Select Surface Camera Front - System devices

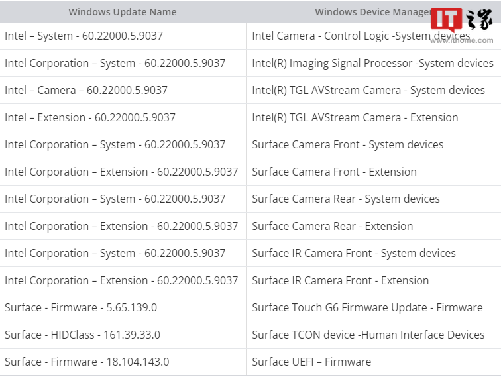coord(348,144)
